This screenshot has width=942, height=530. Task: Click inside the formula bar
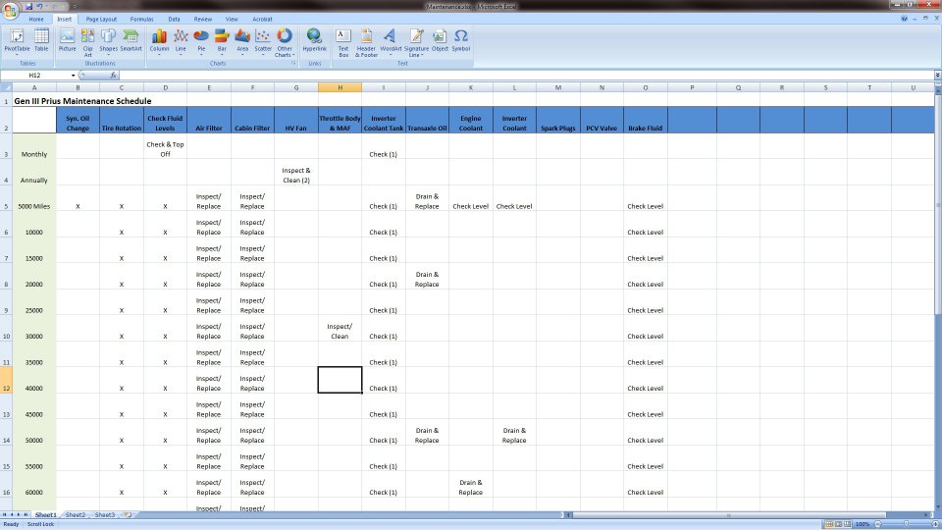(x=528, y=76)
